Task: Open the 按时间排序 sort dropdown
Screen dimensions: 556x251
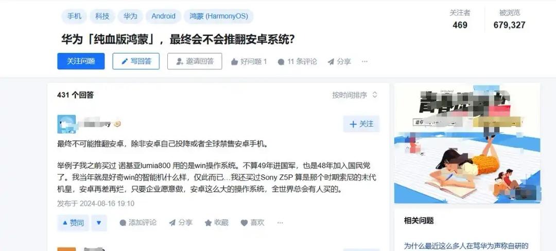Action: click(355, 95)
